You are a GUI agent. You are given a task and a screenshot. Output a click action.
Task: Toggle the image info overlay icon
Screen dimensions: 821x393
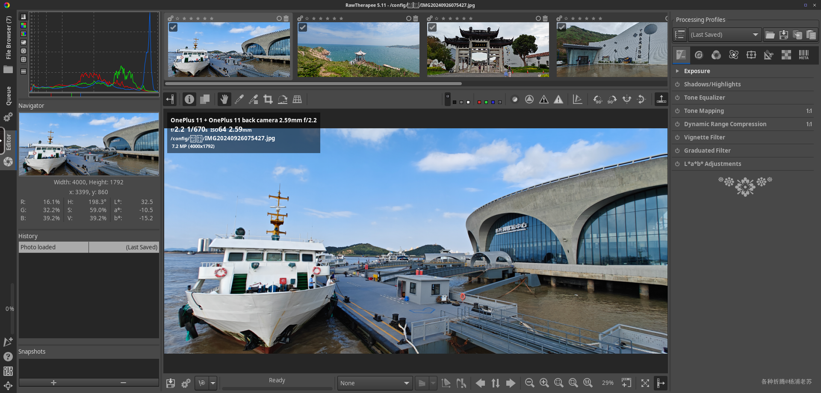[189, 99]
